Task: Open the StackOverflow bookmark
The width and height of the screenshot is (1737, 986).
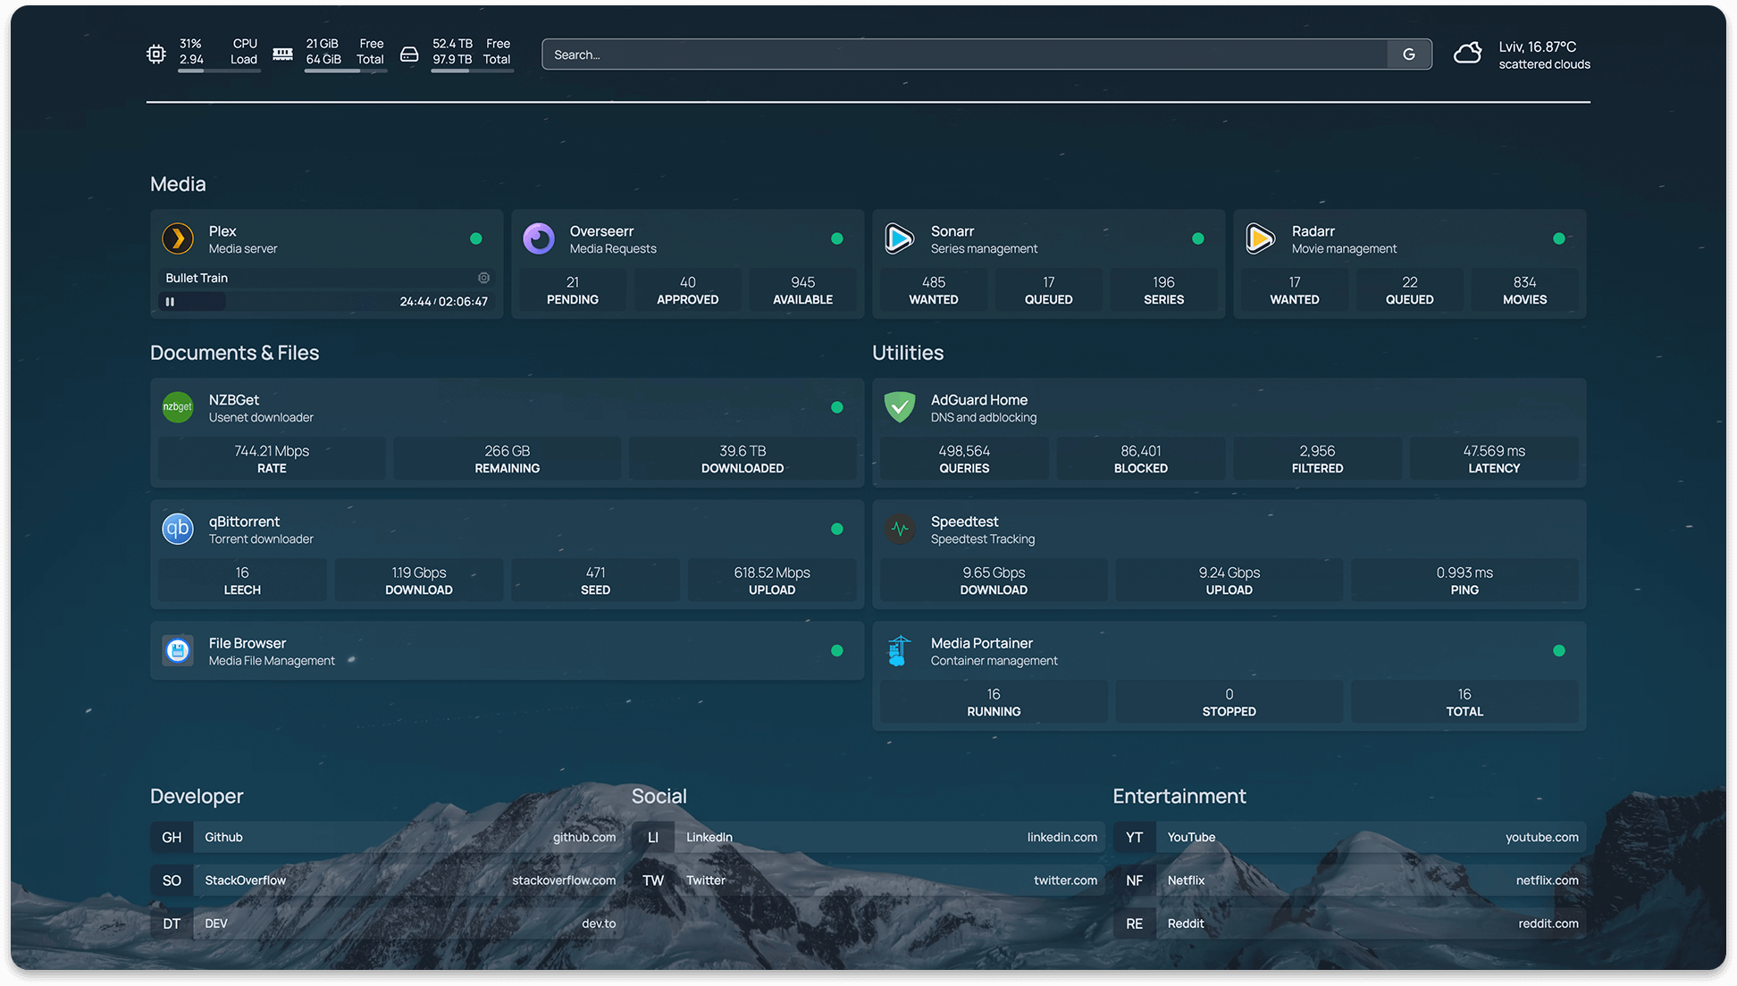Action: (x=387, y=881)
